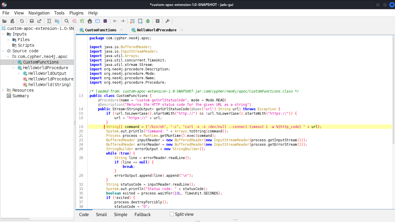
Task: Select Scripts in the project tree
Action: (x=26, y=45)
